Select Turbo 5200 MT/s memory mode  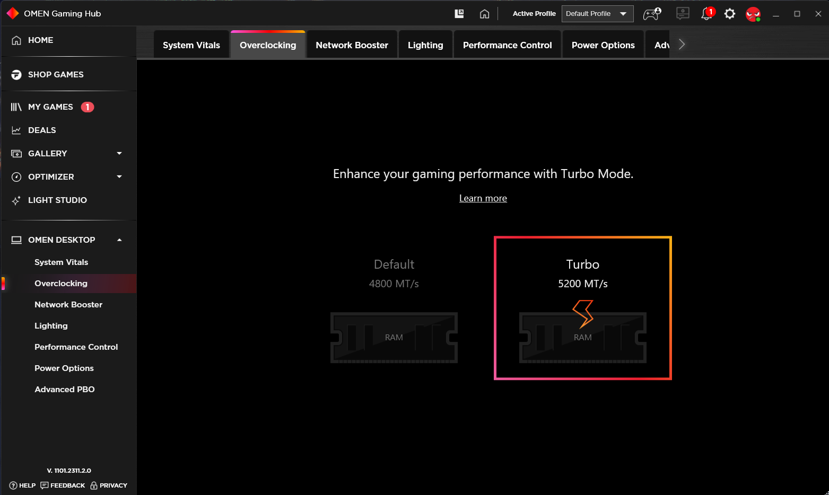583,308
